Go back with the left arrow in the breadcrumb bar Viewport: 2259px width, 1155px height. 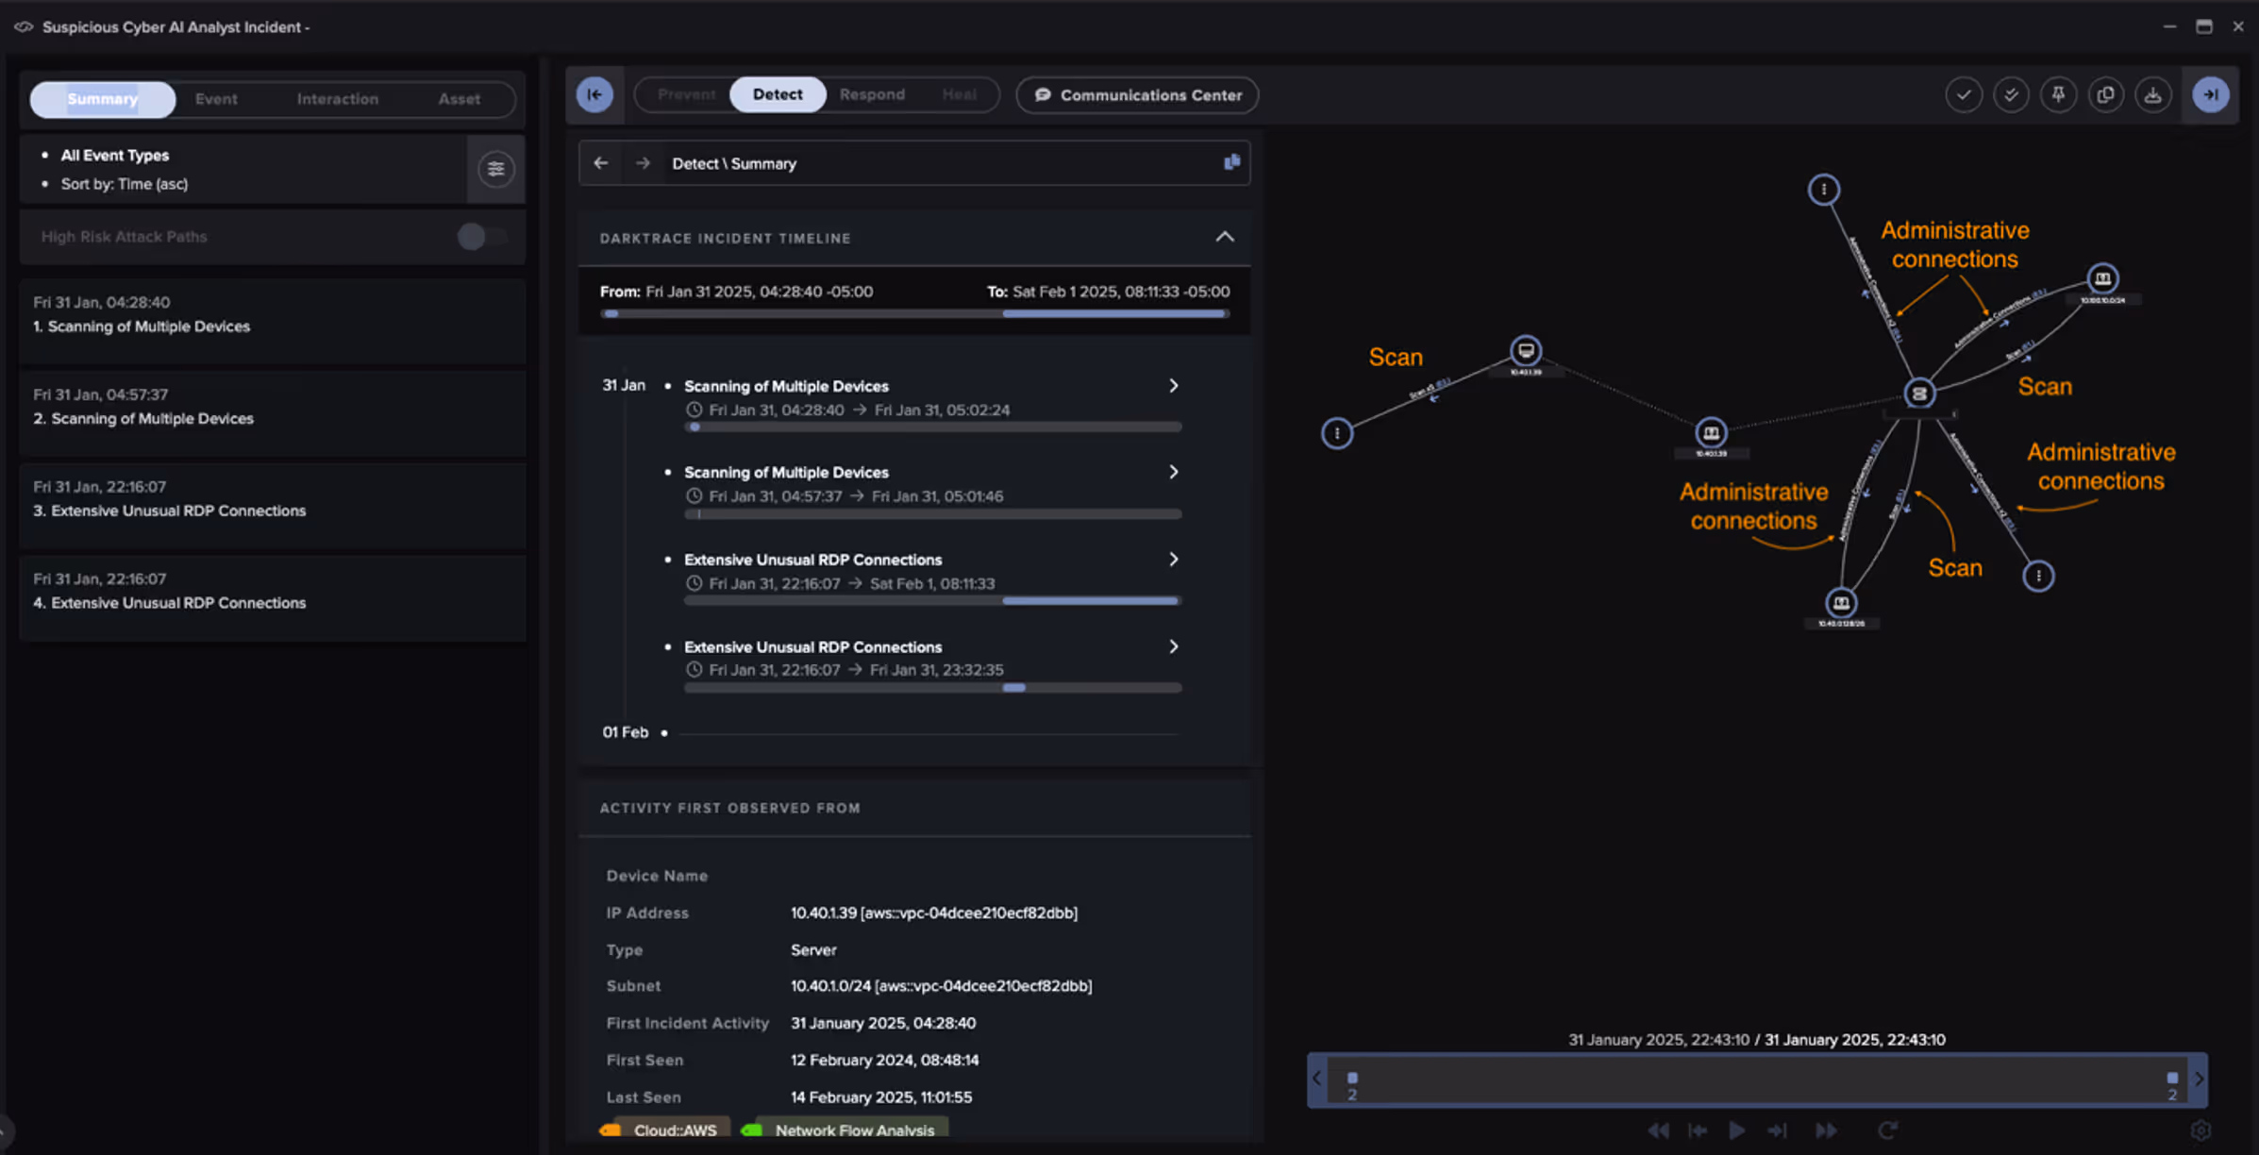tap(601, 163)
